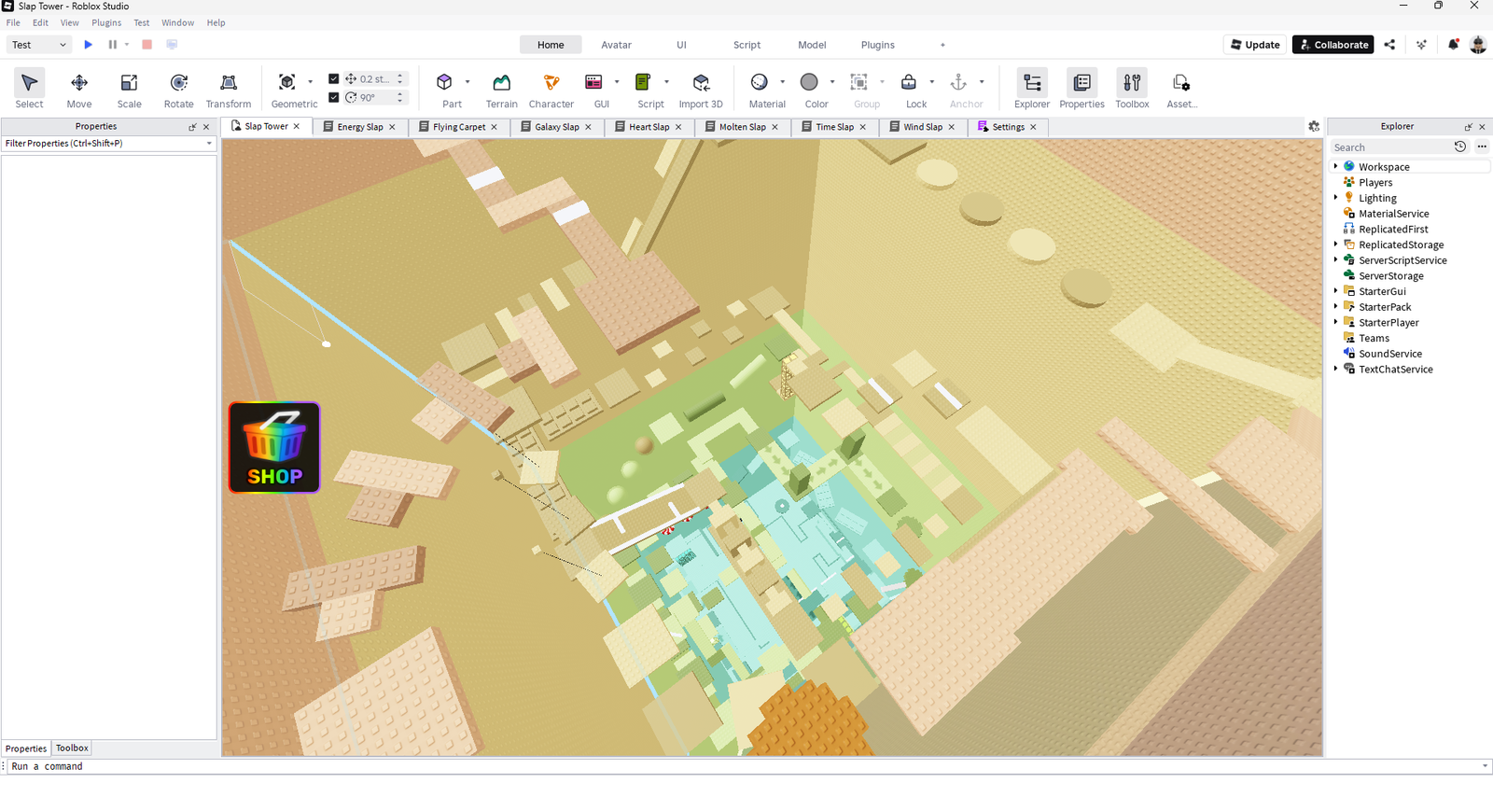Activate the Select tool
Image resolution: width=1493 pixels, height=797 pixels.
(29, 90)
